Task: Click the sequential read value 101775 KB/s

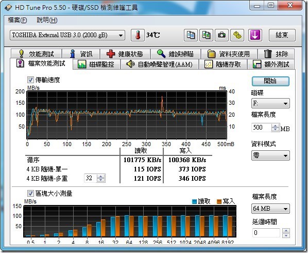Action: tap(142, 160)
